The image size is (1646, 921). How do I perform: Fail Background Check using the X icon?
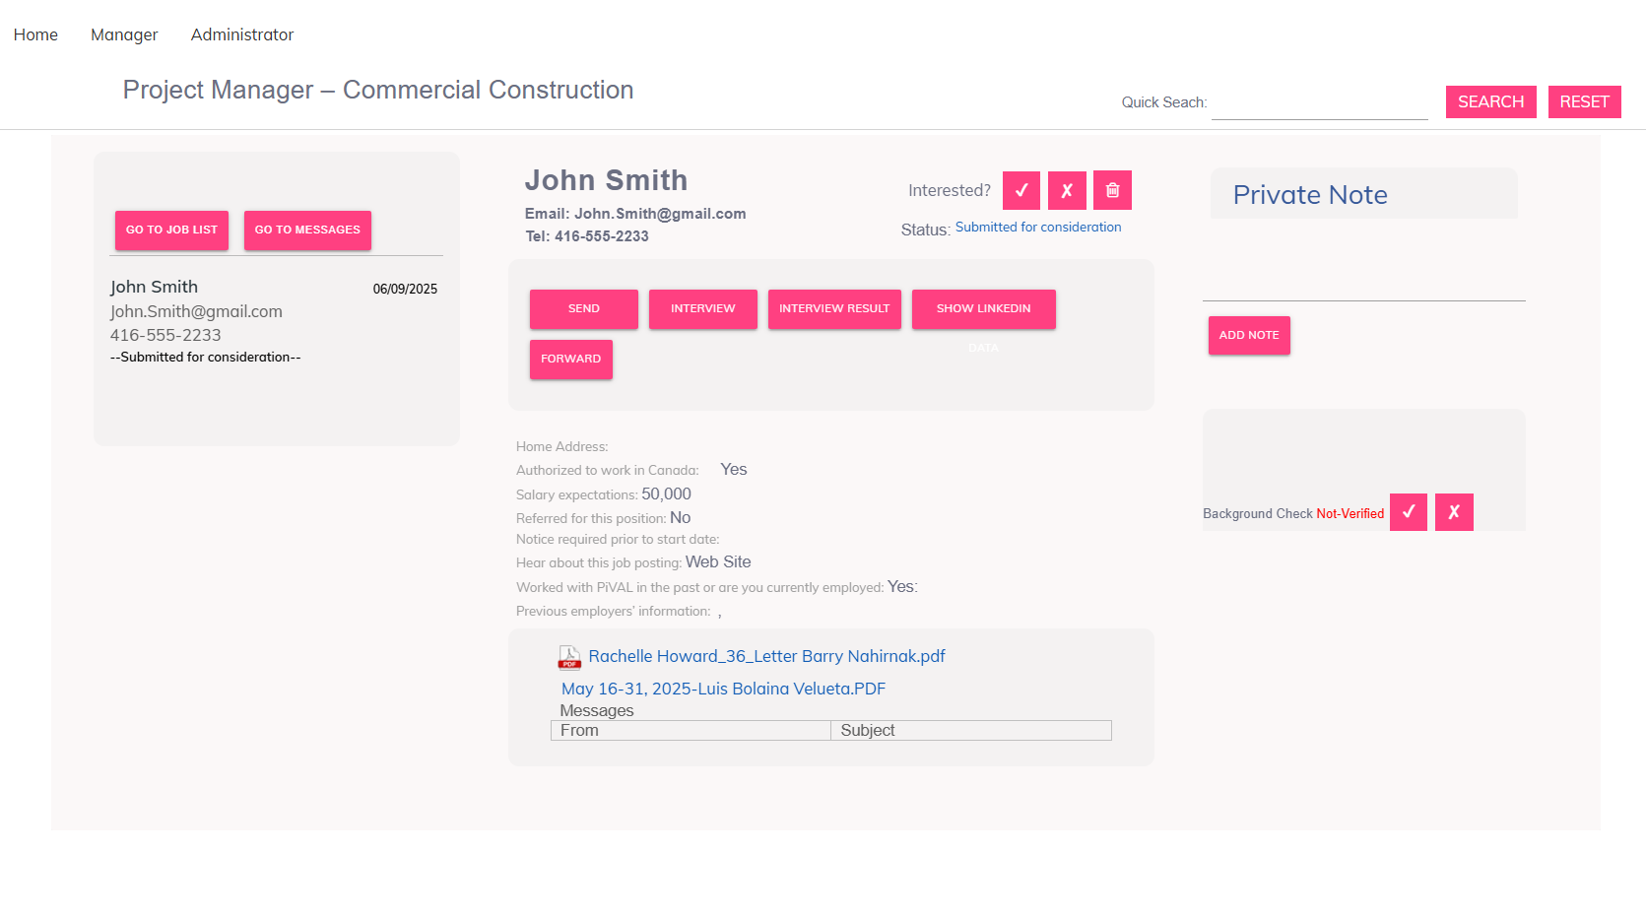[1454, 512]
